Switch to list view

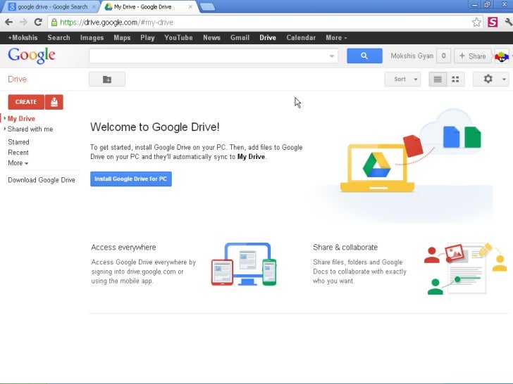coord(438,79)
